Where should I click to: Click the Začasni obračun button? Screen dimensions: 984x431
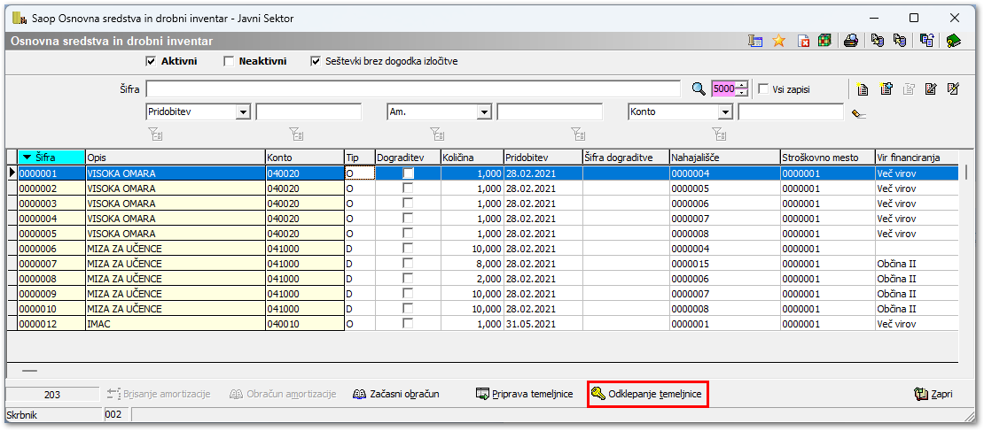[x=395, y=394]
